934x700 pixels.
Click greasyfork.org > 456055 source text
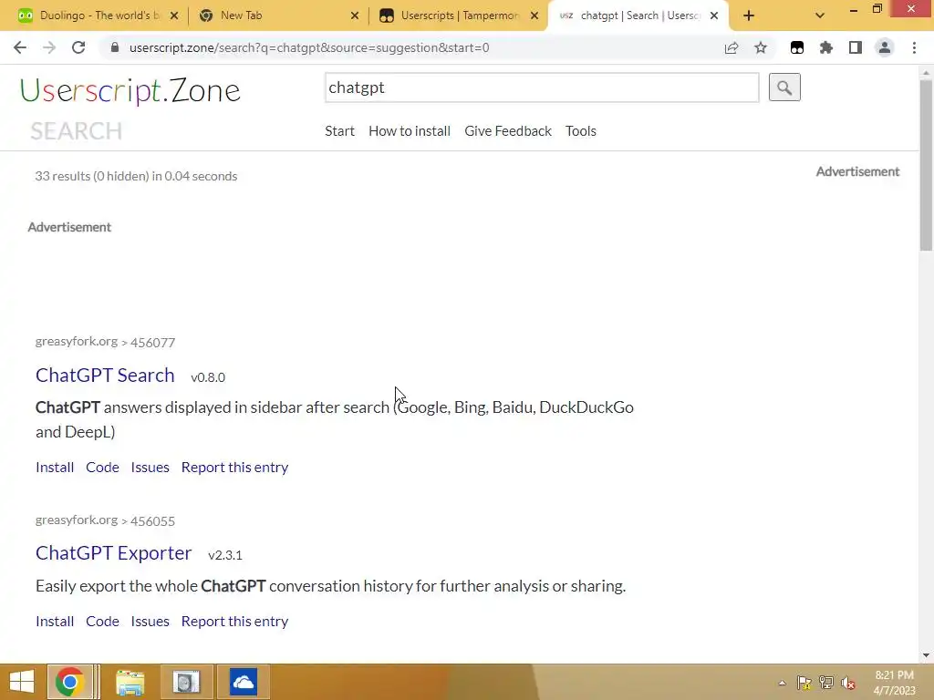pos(106,520)
